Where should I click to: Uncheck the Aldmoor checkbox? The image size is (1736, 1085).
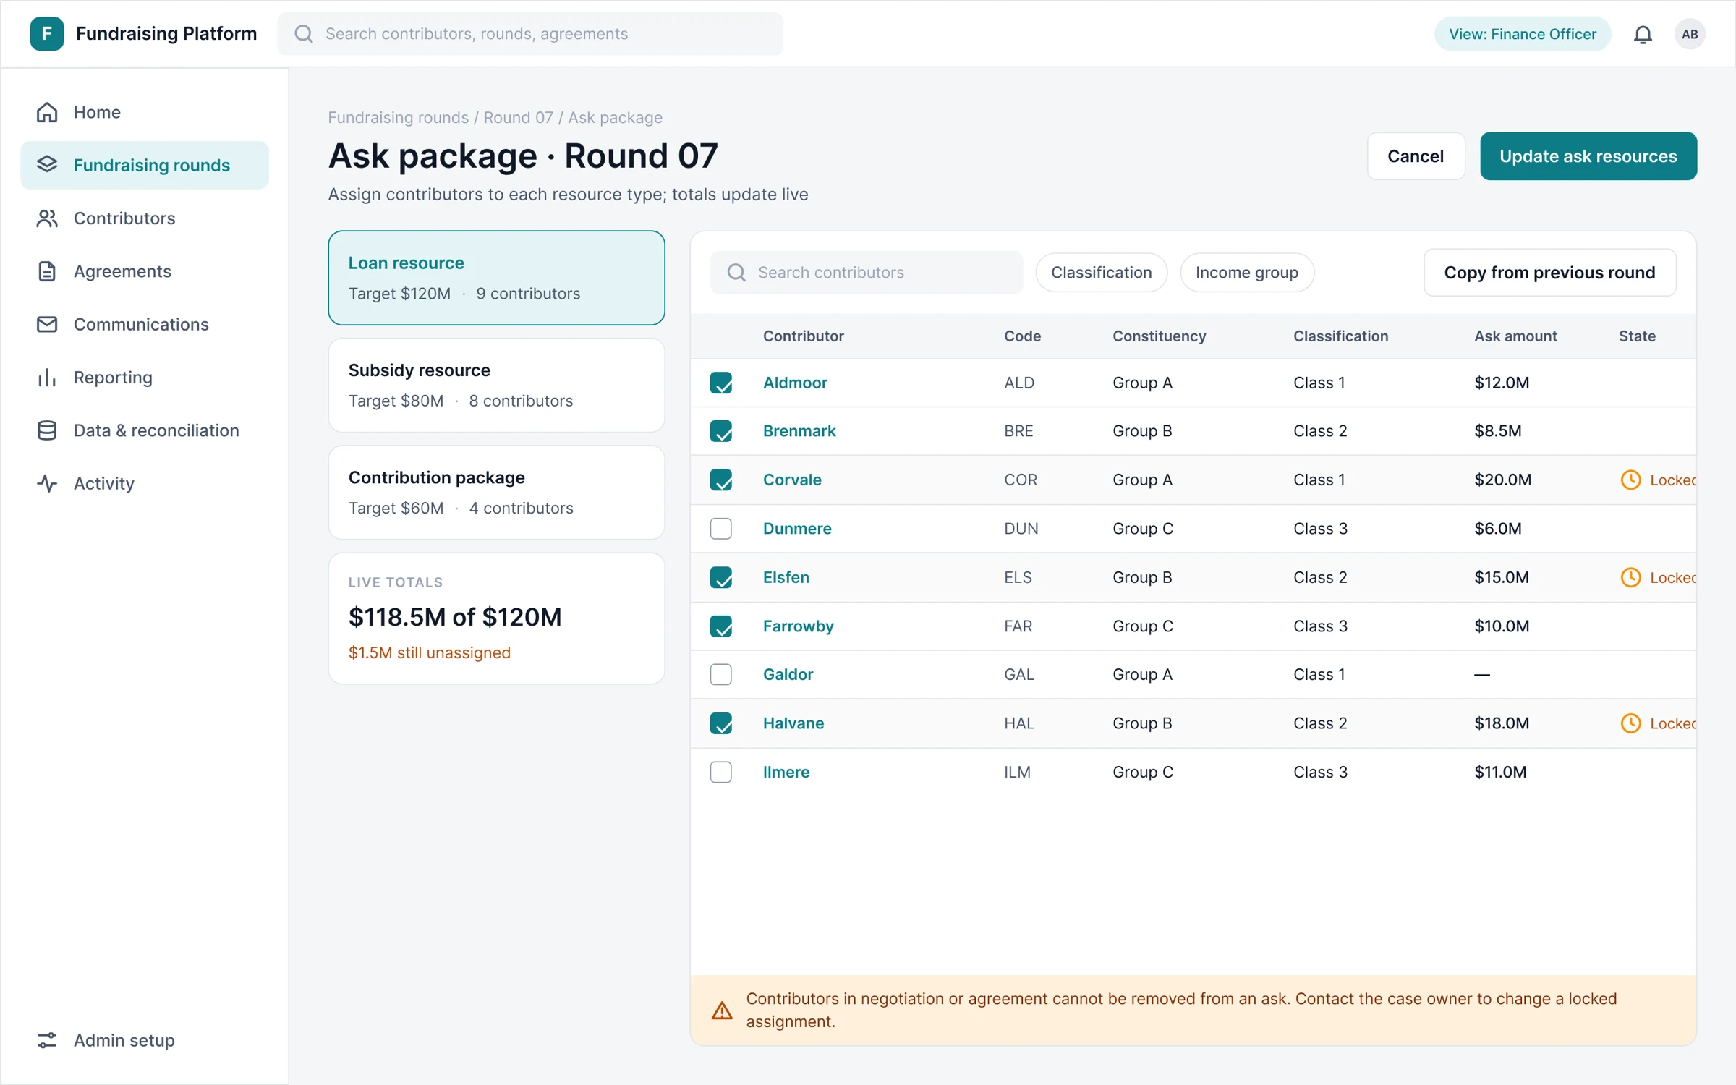tap(721, 383)
